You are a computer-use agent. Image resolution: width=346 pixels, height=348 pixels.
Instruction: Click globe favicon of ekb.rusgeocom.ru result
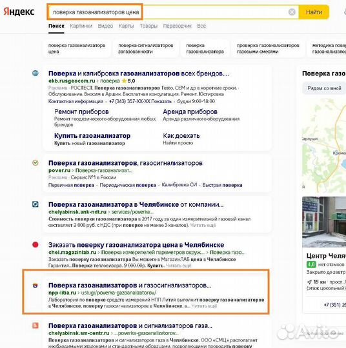(x=36, y=73)
